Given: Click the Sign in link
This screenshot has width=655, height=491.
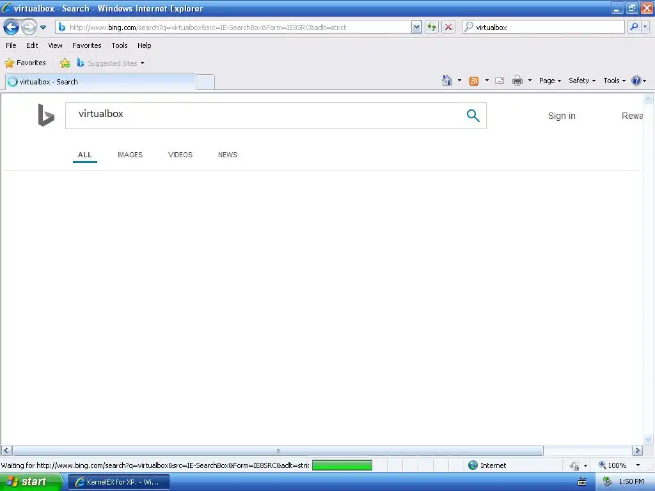Looking at the screenshot, I should click(x=562, y=116).
